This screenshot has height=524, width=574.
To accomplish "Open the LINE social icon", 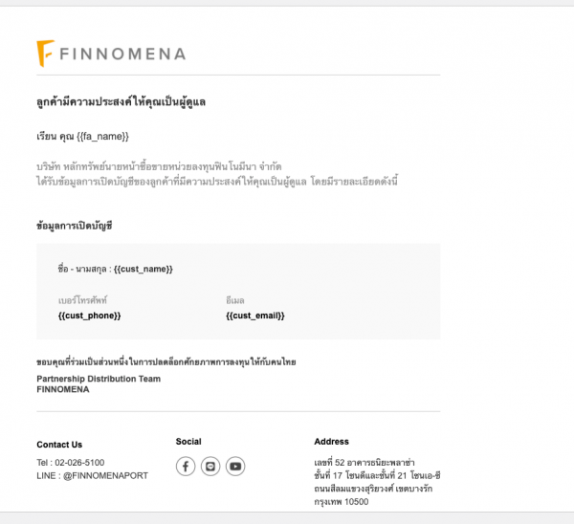I will tap(210, 467).
